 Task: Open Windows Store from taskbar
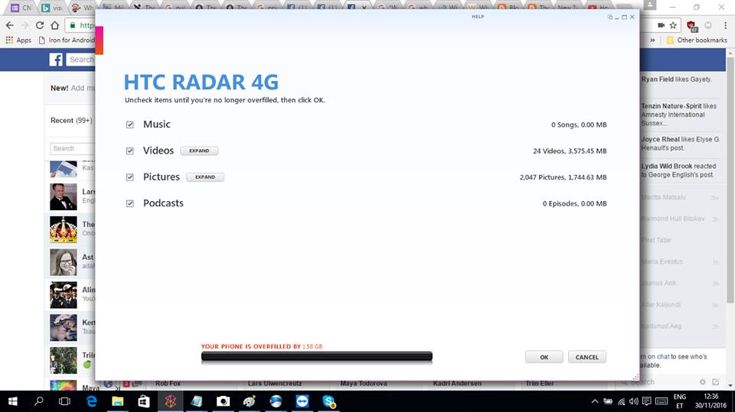point(143,401)
